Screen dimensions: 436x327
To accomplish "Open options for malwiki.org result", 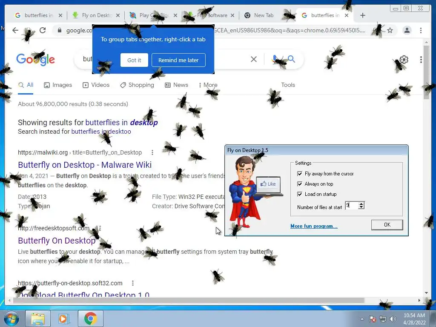I will (152, 152).
